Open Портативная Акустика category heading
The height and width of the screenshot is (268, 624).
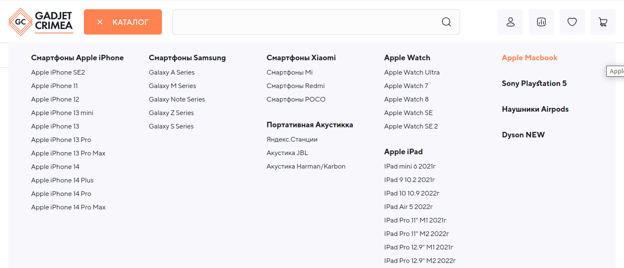tap(310, 125)
